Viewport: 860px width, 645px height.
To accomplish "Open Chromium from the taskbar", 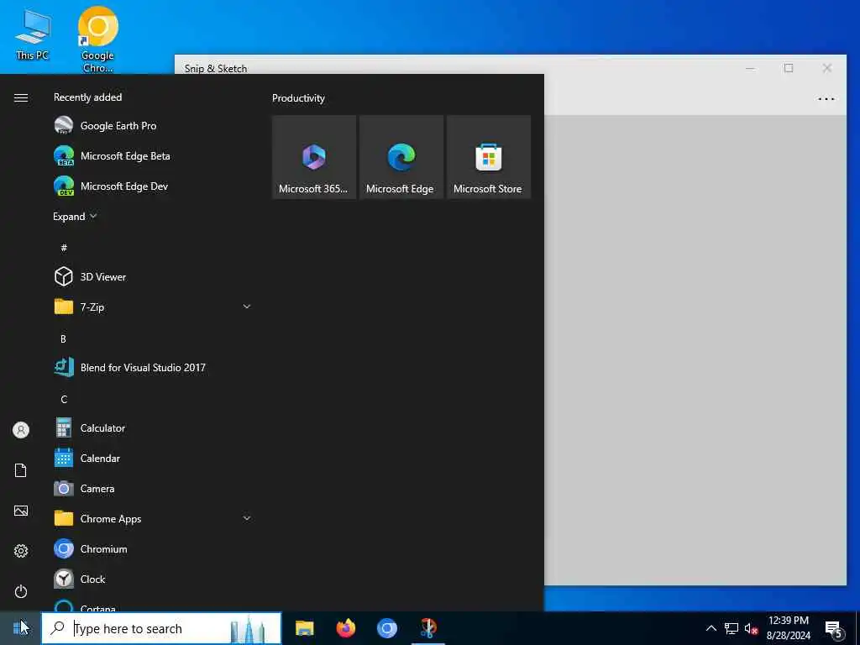I will click(x=386, y=628).
